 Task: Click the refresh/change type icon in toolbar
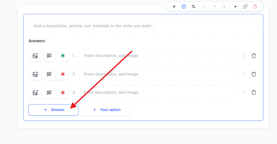click(x=193, y=6)
